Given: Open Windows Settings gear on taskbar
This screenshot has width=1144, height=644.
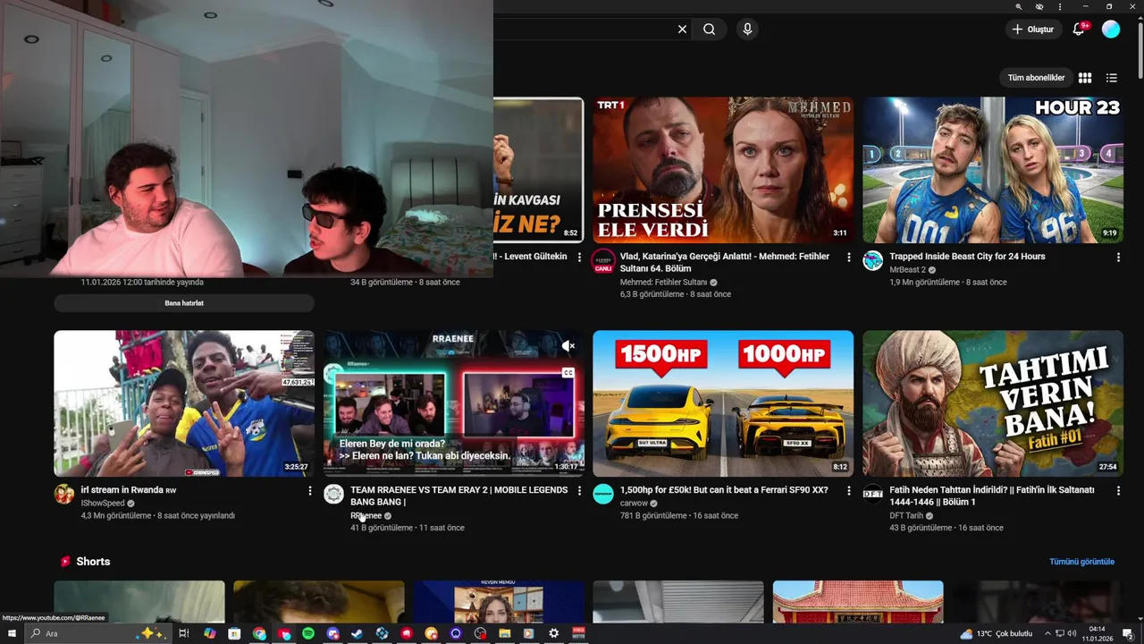Looking at the screenshot, I should click(554, 633).
